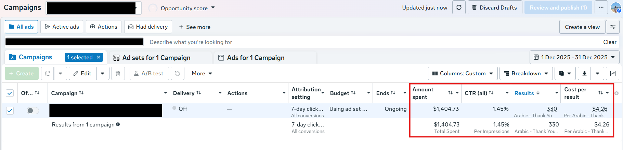Open the Actions column header menu arrow
623x150 pixels.
(284, 93)
